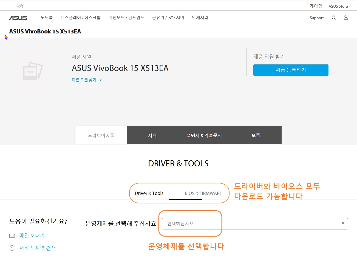Switch to BIOS & FIRMWARE downloads
Screen dimensions: 357x270
(203, 193)
